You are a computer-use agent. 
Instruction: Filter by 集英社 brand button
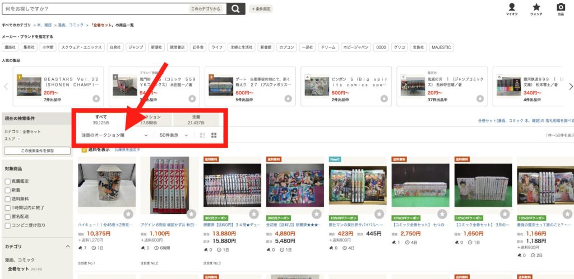point(29,48)
